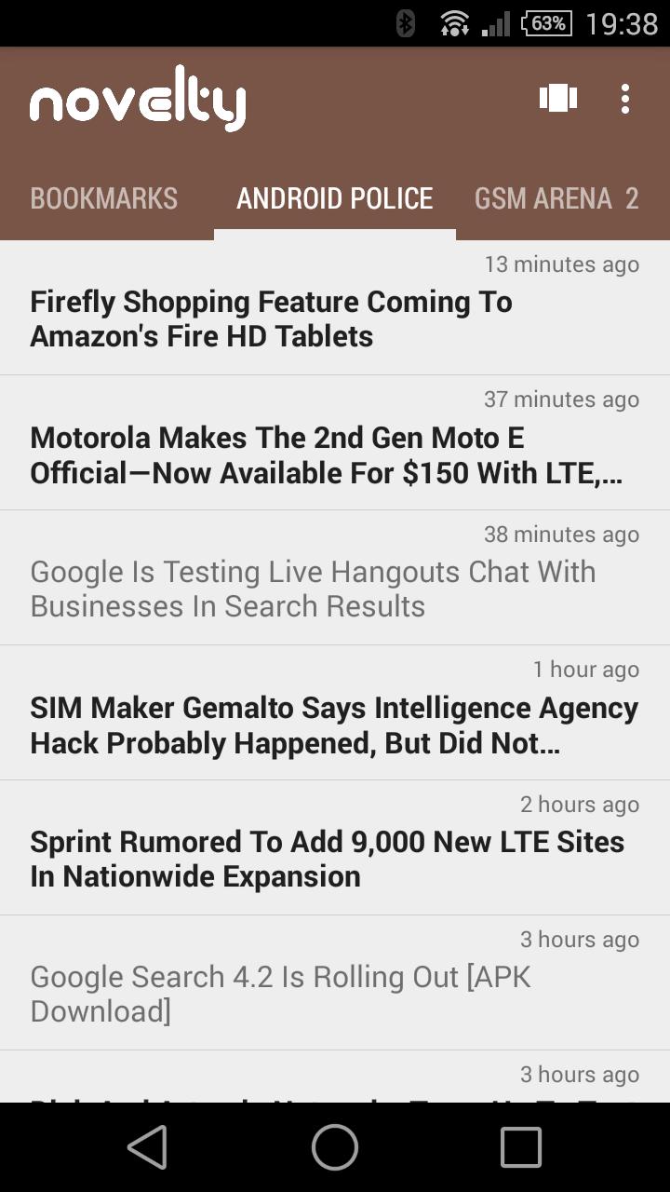Tap the novelty app logo
The width and height of the screenshot is (670, 1192).
tap(138, 99)
